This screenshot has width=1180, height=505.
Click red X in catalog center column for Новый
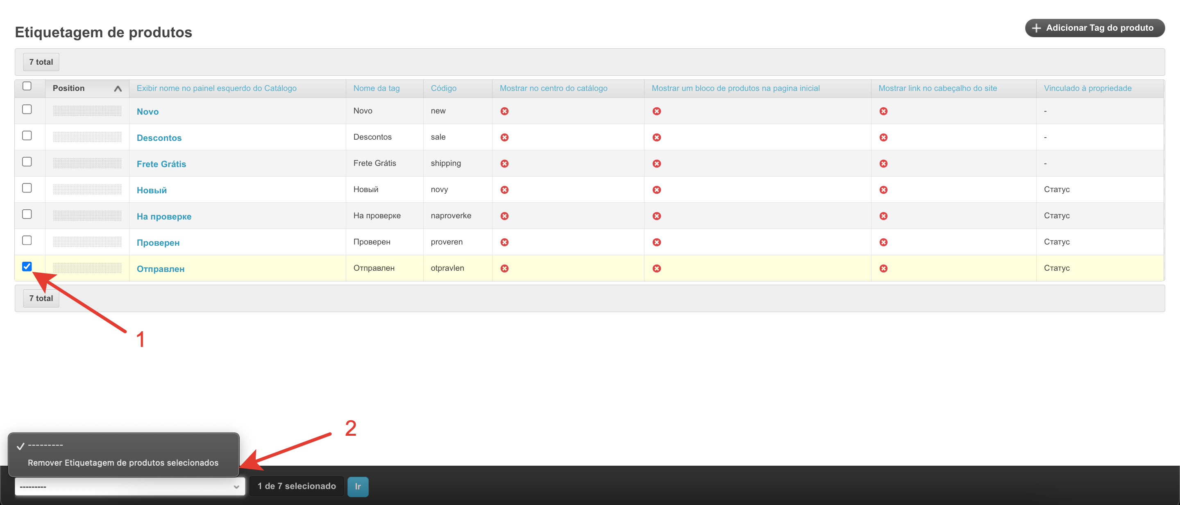[x=504, y=190]
